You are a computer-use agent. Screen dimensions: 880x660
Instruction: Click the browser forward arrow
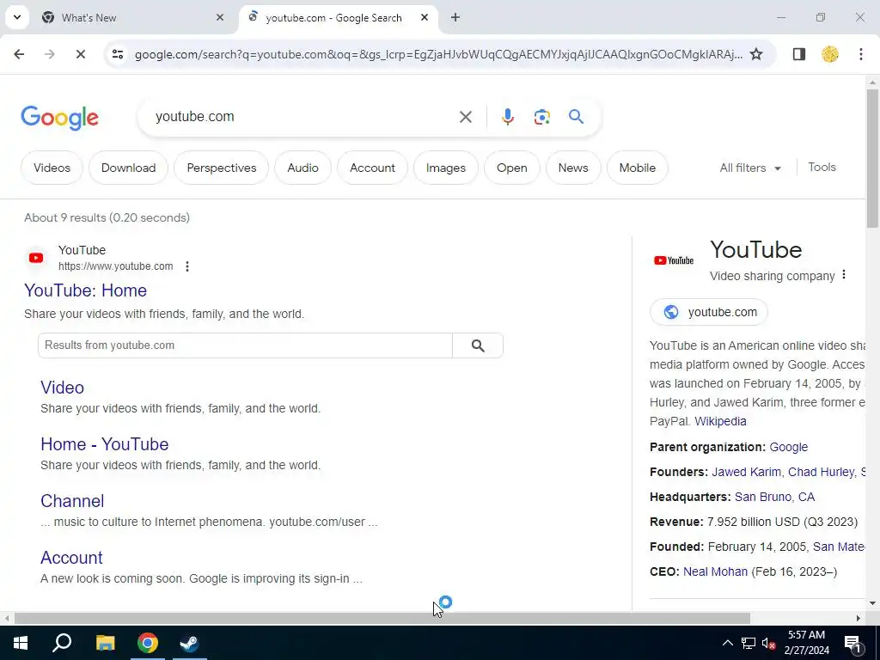pos(49,54)
